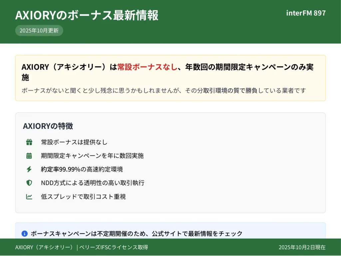Click the ボーナスキャンペーンは不定期開催 notice text
341x256 pixels.
137,234
